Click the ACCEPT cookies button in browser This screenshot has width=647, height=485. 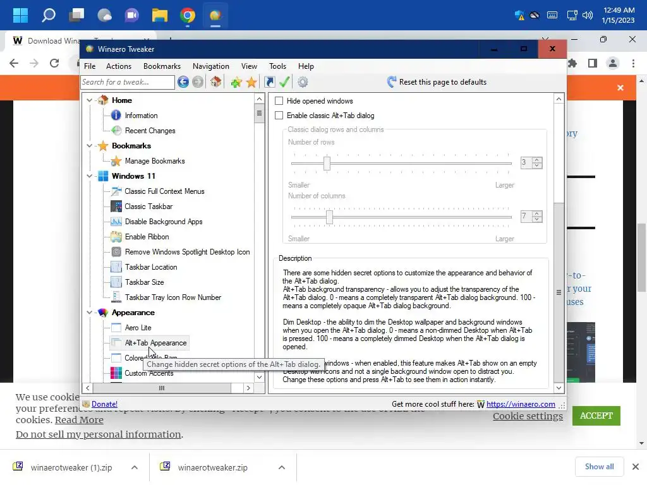click(596, 416)
